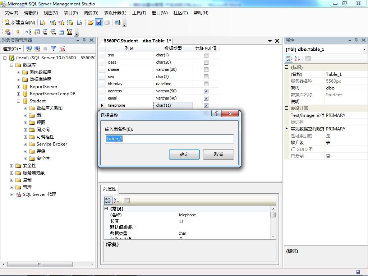Screen dimensions: 368x276
Task: Uncheck Allow Null for address
Action: point(206,91)
